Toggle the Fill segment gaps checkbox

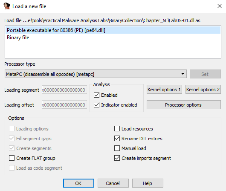click(x=12, y=139)
